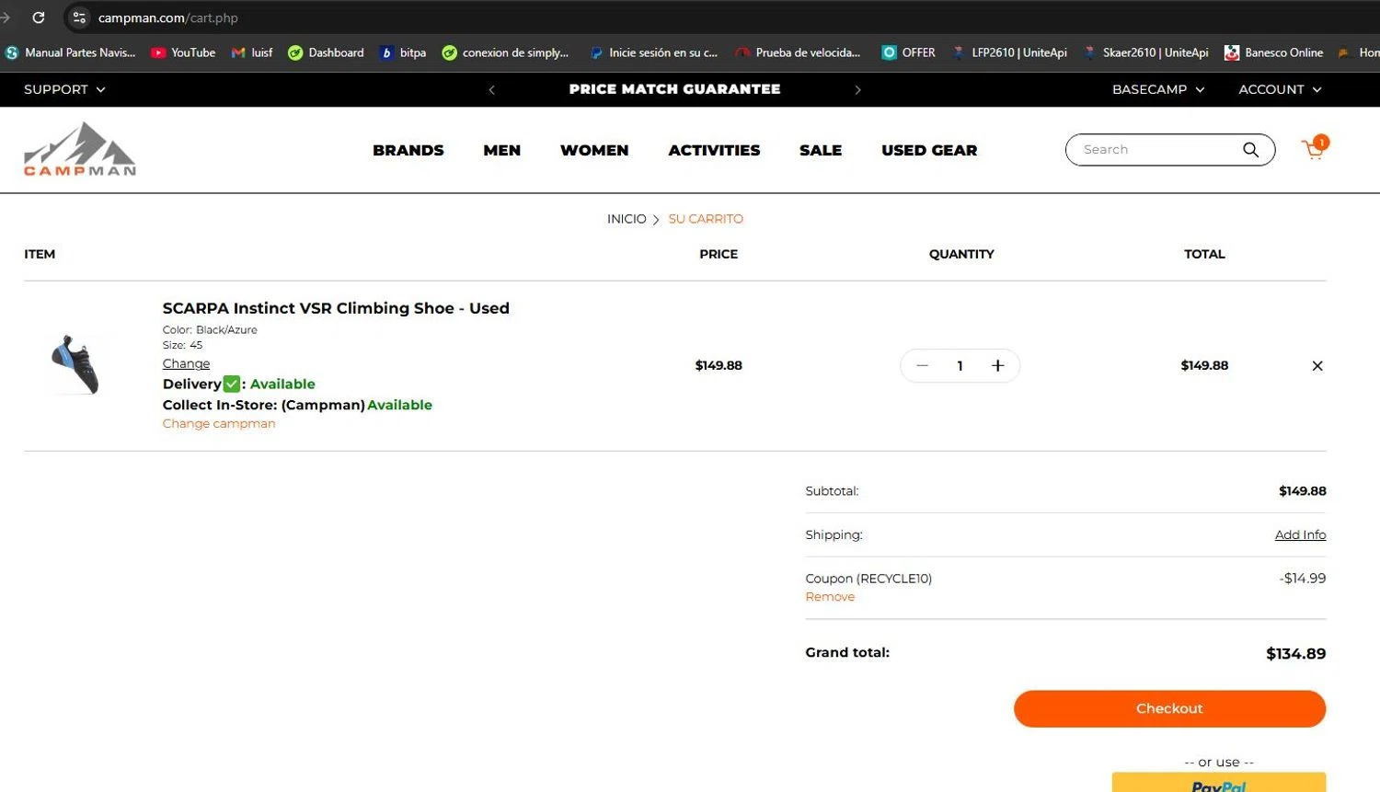This screenshot has height=792, width=1380.
Task: Open the shopping cart icon
Action: point(1315,149)
